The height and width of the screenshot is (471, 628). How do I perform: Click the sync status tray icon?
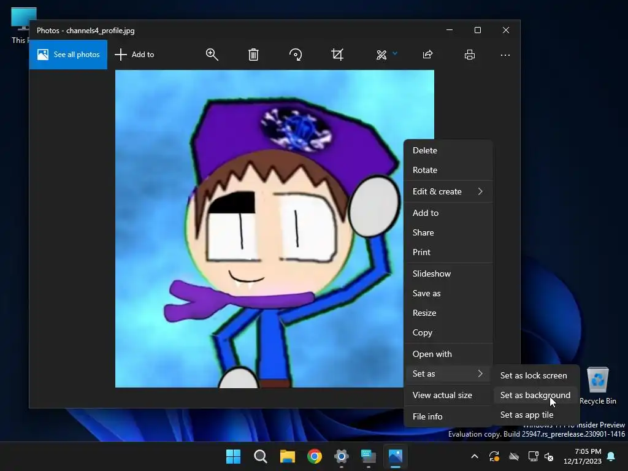click(x=494, y=456)
